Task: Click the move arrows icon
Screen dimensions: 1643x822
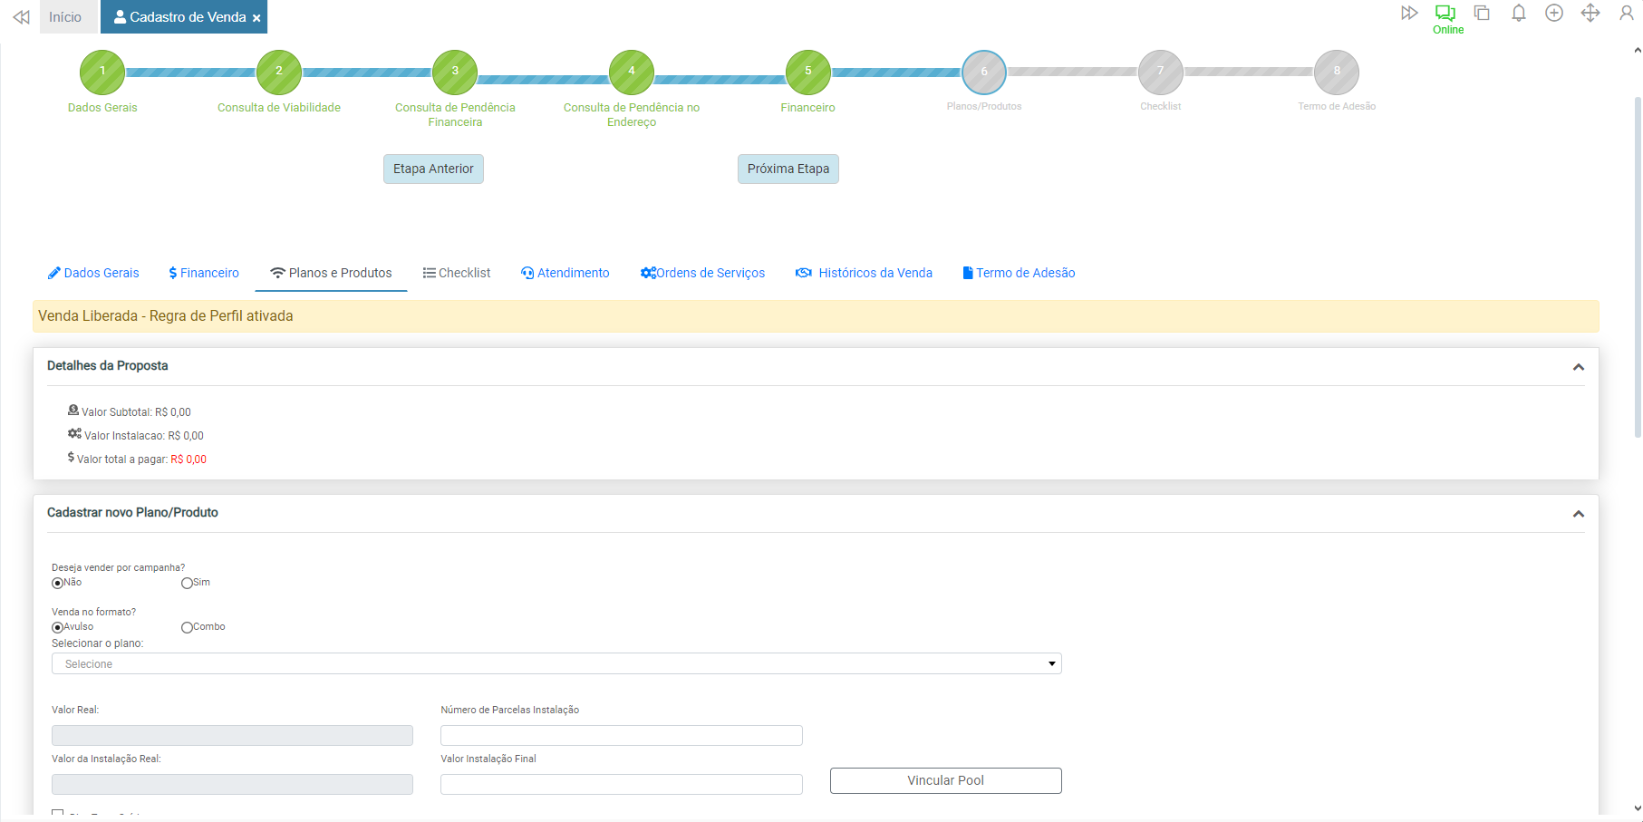Action: pos(1590,14)
